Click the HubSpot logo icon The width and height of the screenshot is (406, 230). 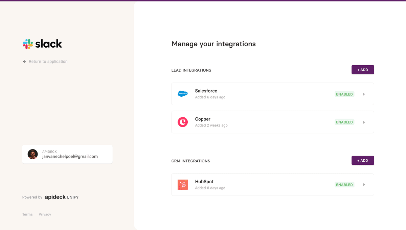[x=183, y=185]
